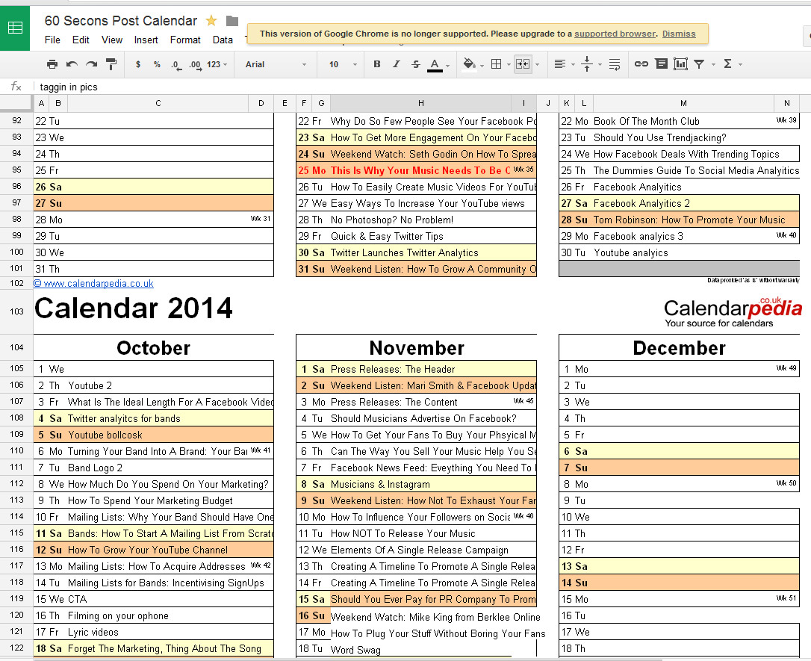Click the formula bar text field
The width and height of the screenshot is (811, 661).
(x=373, y=87)
